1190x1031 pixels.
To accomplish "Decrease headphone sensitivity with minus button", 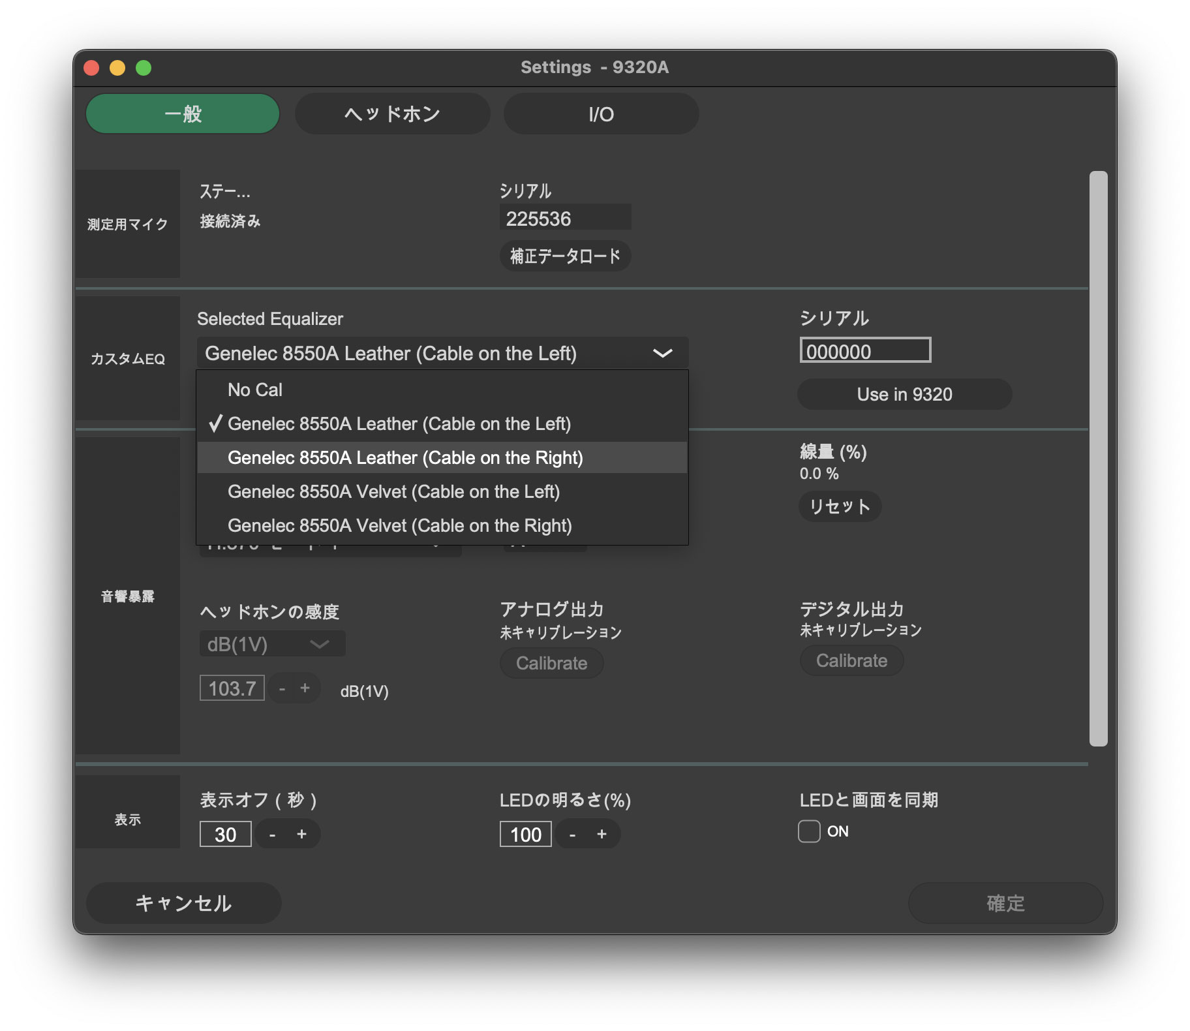I will coord(282,688).
